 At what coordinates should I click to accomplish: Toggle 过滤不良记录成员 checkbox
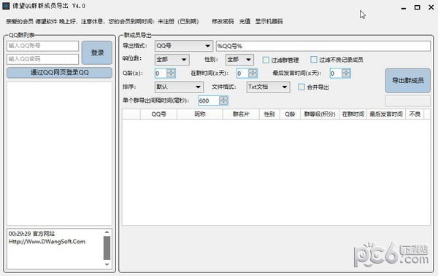coord(314,60)
